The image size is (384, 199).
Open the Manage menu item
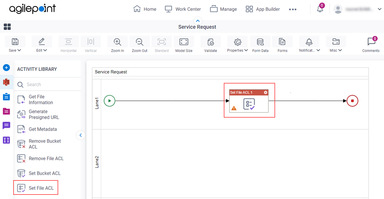coord(223,9)
